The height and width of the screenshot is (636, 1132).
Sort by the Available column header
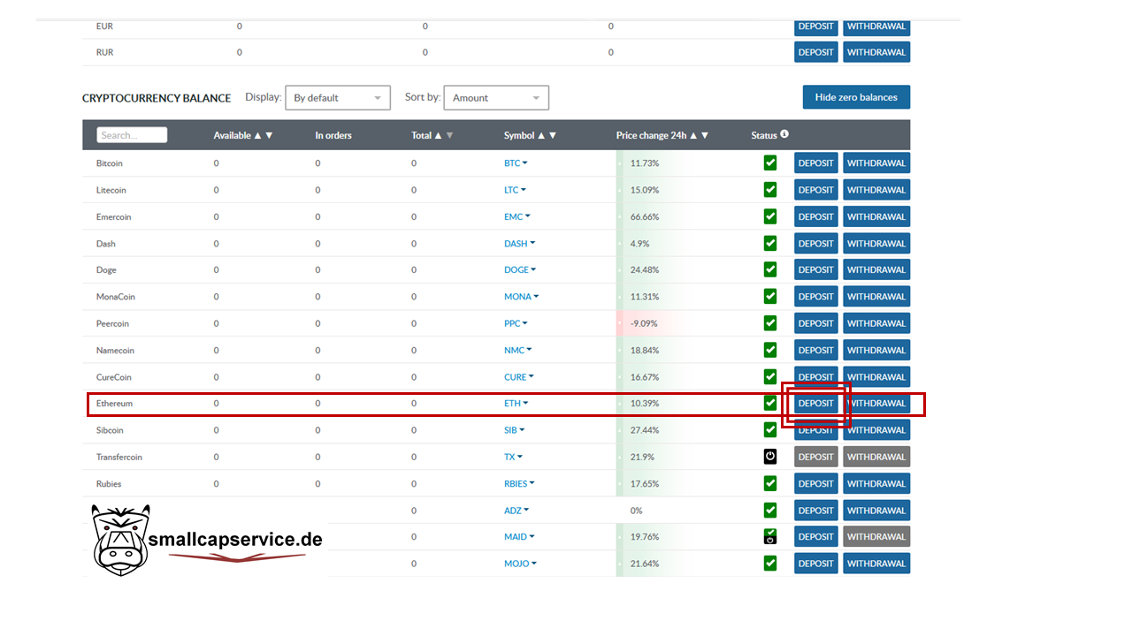242,135
